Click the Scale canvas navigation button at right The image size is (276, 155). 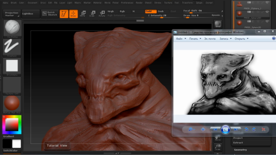218,147
